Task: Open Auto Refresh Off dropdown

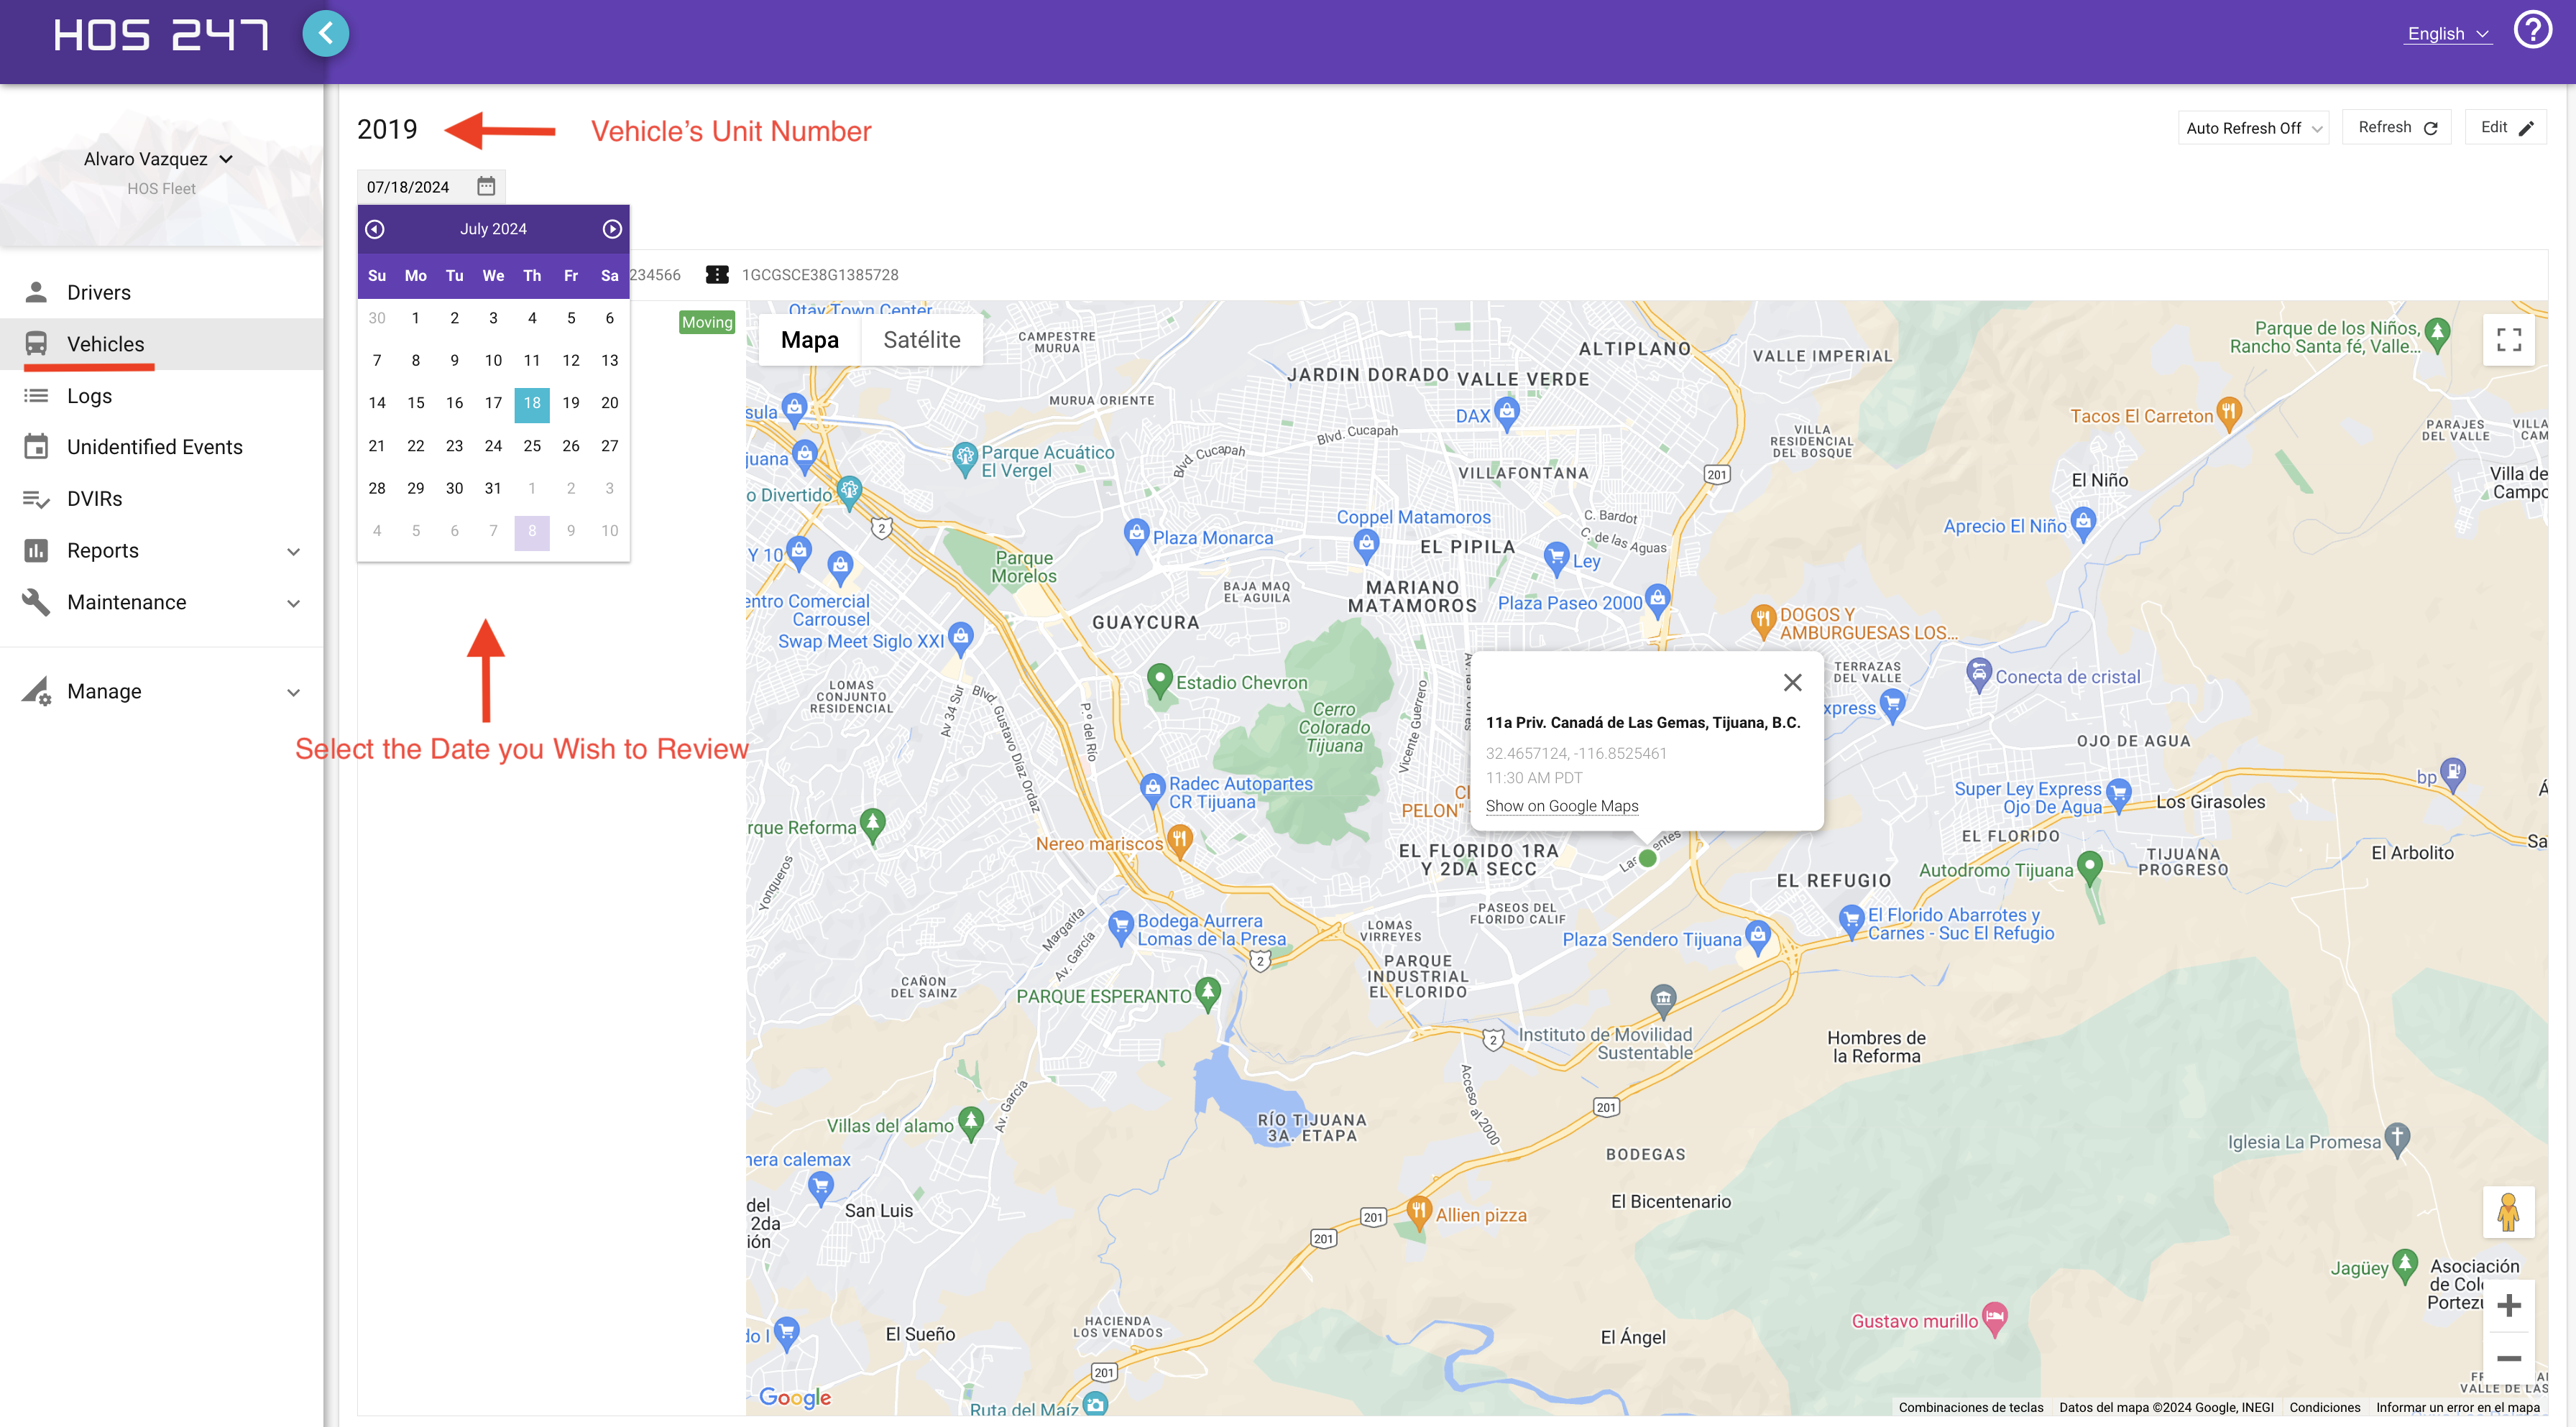Action: click(2254, 128)
